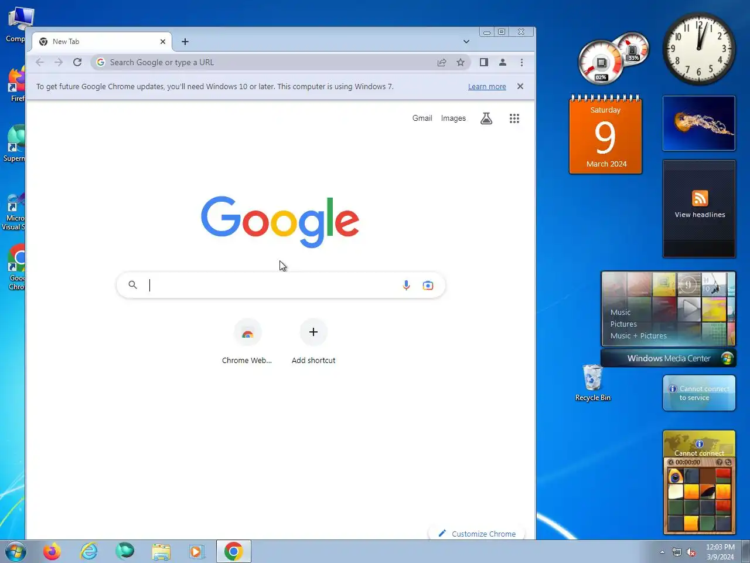Viewport: 750px width, 563px height.
Task: Select Music + Pictures in Media Center gadget
Action: (x=639, y=335)
